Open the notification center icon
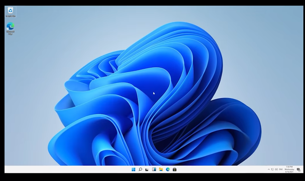305x181 pixels. 299,170
